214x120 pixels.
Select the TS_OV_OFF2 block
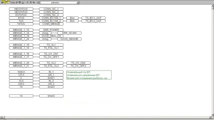point(78,66)
